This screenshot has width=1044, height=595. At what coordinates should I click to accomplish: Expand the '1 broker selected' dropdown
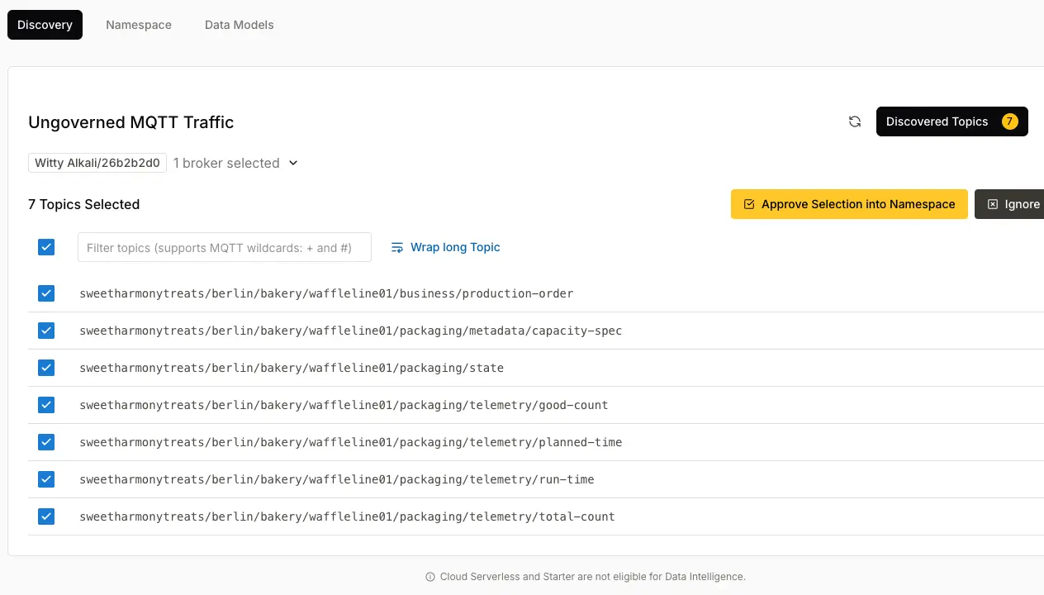[x=235, y=163]
